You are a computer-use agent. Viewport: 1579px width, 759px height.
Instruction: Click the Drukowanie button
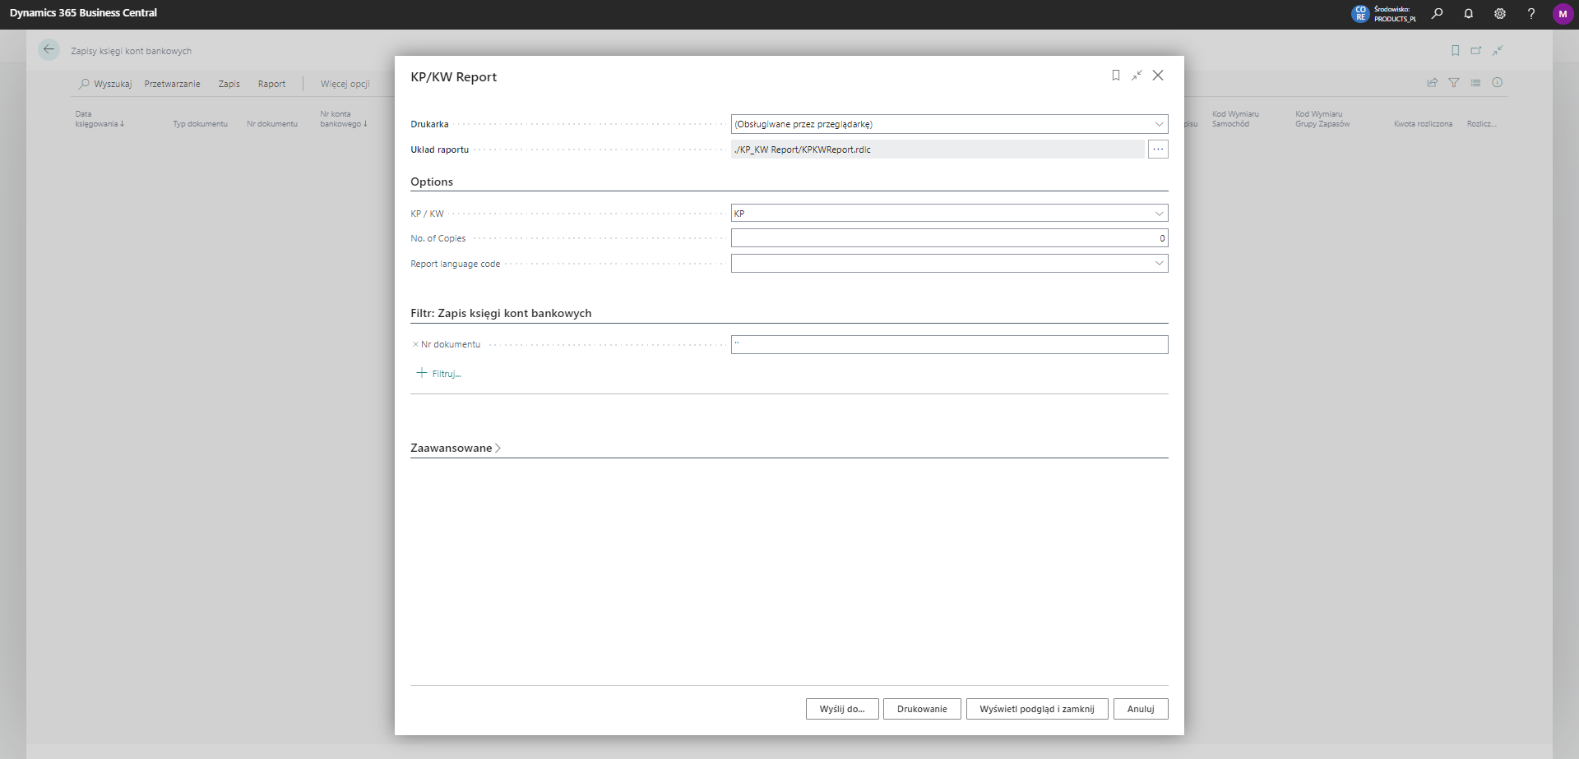coord(921,709)
